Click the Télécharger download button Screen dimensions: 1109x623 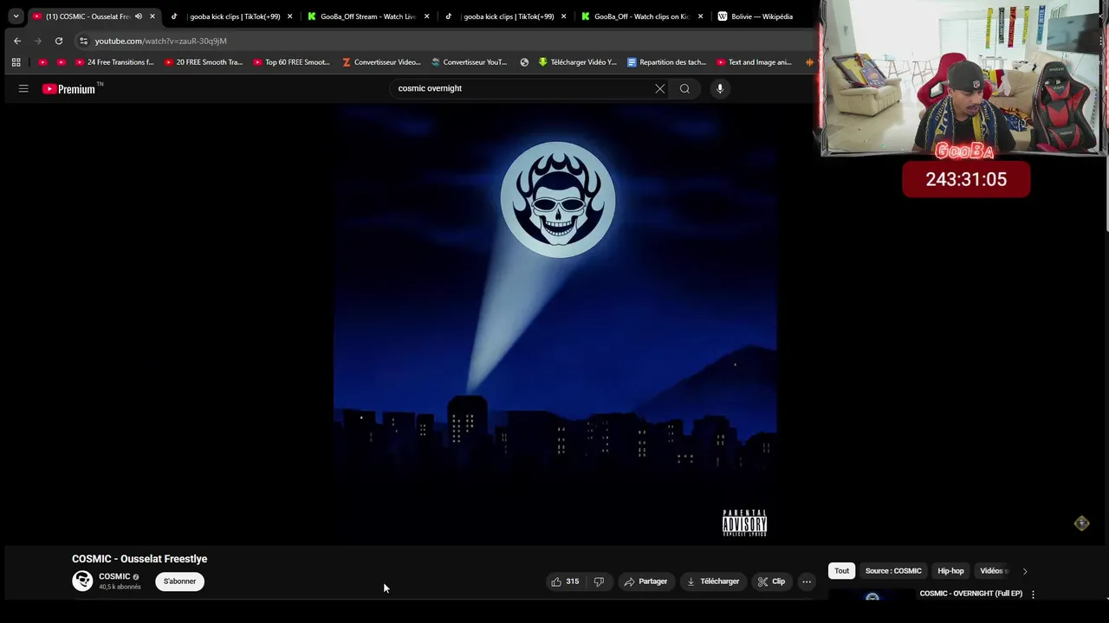click(713, 581)
